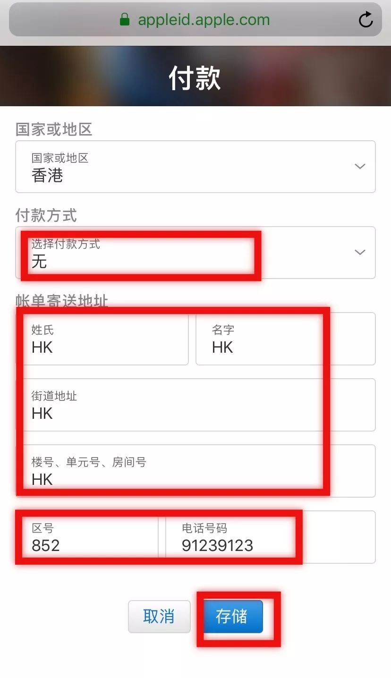Click the chevron beside 香港
The image size is (391, 678).
click(x=360, y=167)
